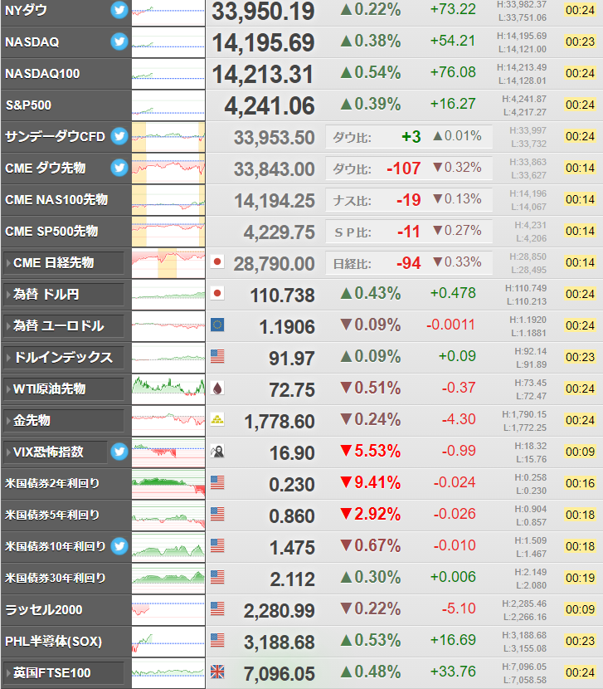603x689 pixels.
Task: Click oil drop icon in WTI原油先物 row
Action: click(x=217, y=388)
